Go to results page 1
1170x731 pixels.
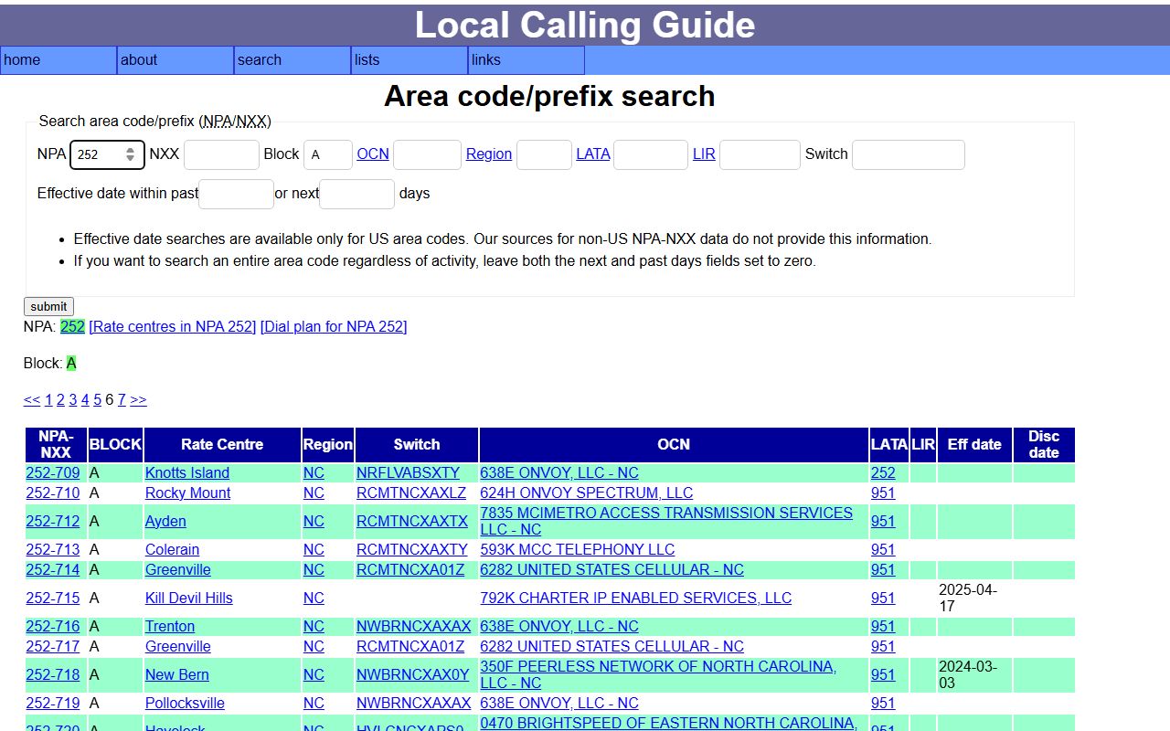[x=48, y=400]
